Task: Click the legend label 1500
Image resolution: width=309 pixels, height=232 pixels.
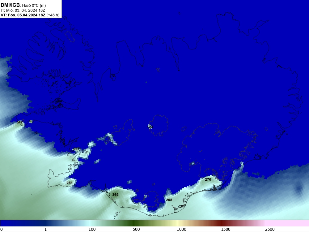Action: [226, 229]
